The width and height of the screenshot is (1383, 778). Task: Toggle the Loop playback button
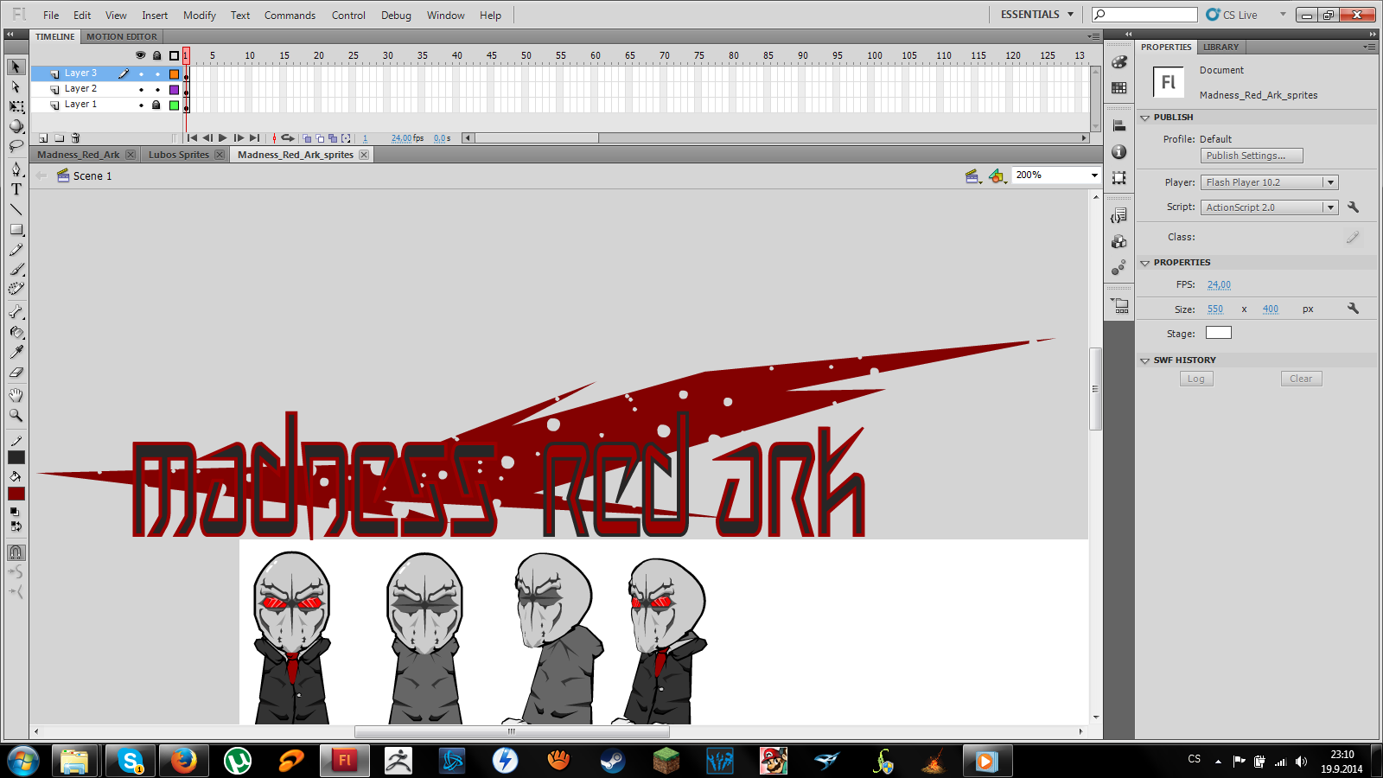[x=288, y=138]
